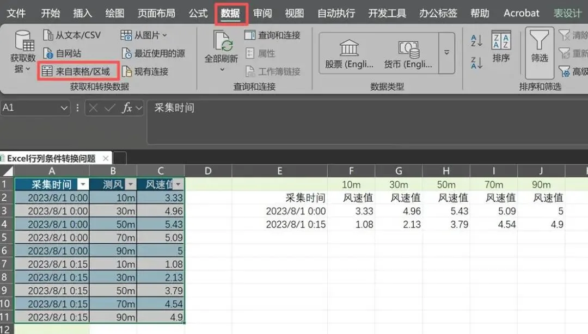
Task: Open the 帮助 tab
Action: click(x=480, y=13)
